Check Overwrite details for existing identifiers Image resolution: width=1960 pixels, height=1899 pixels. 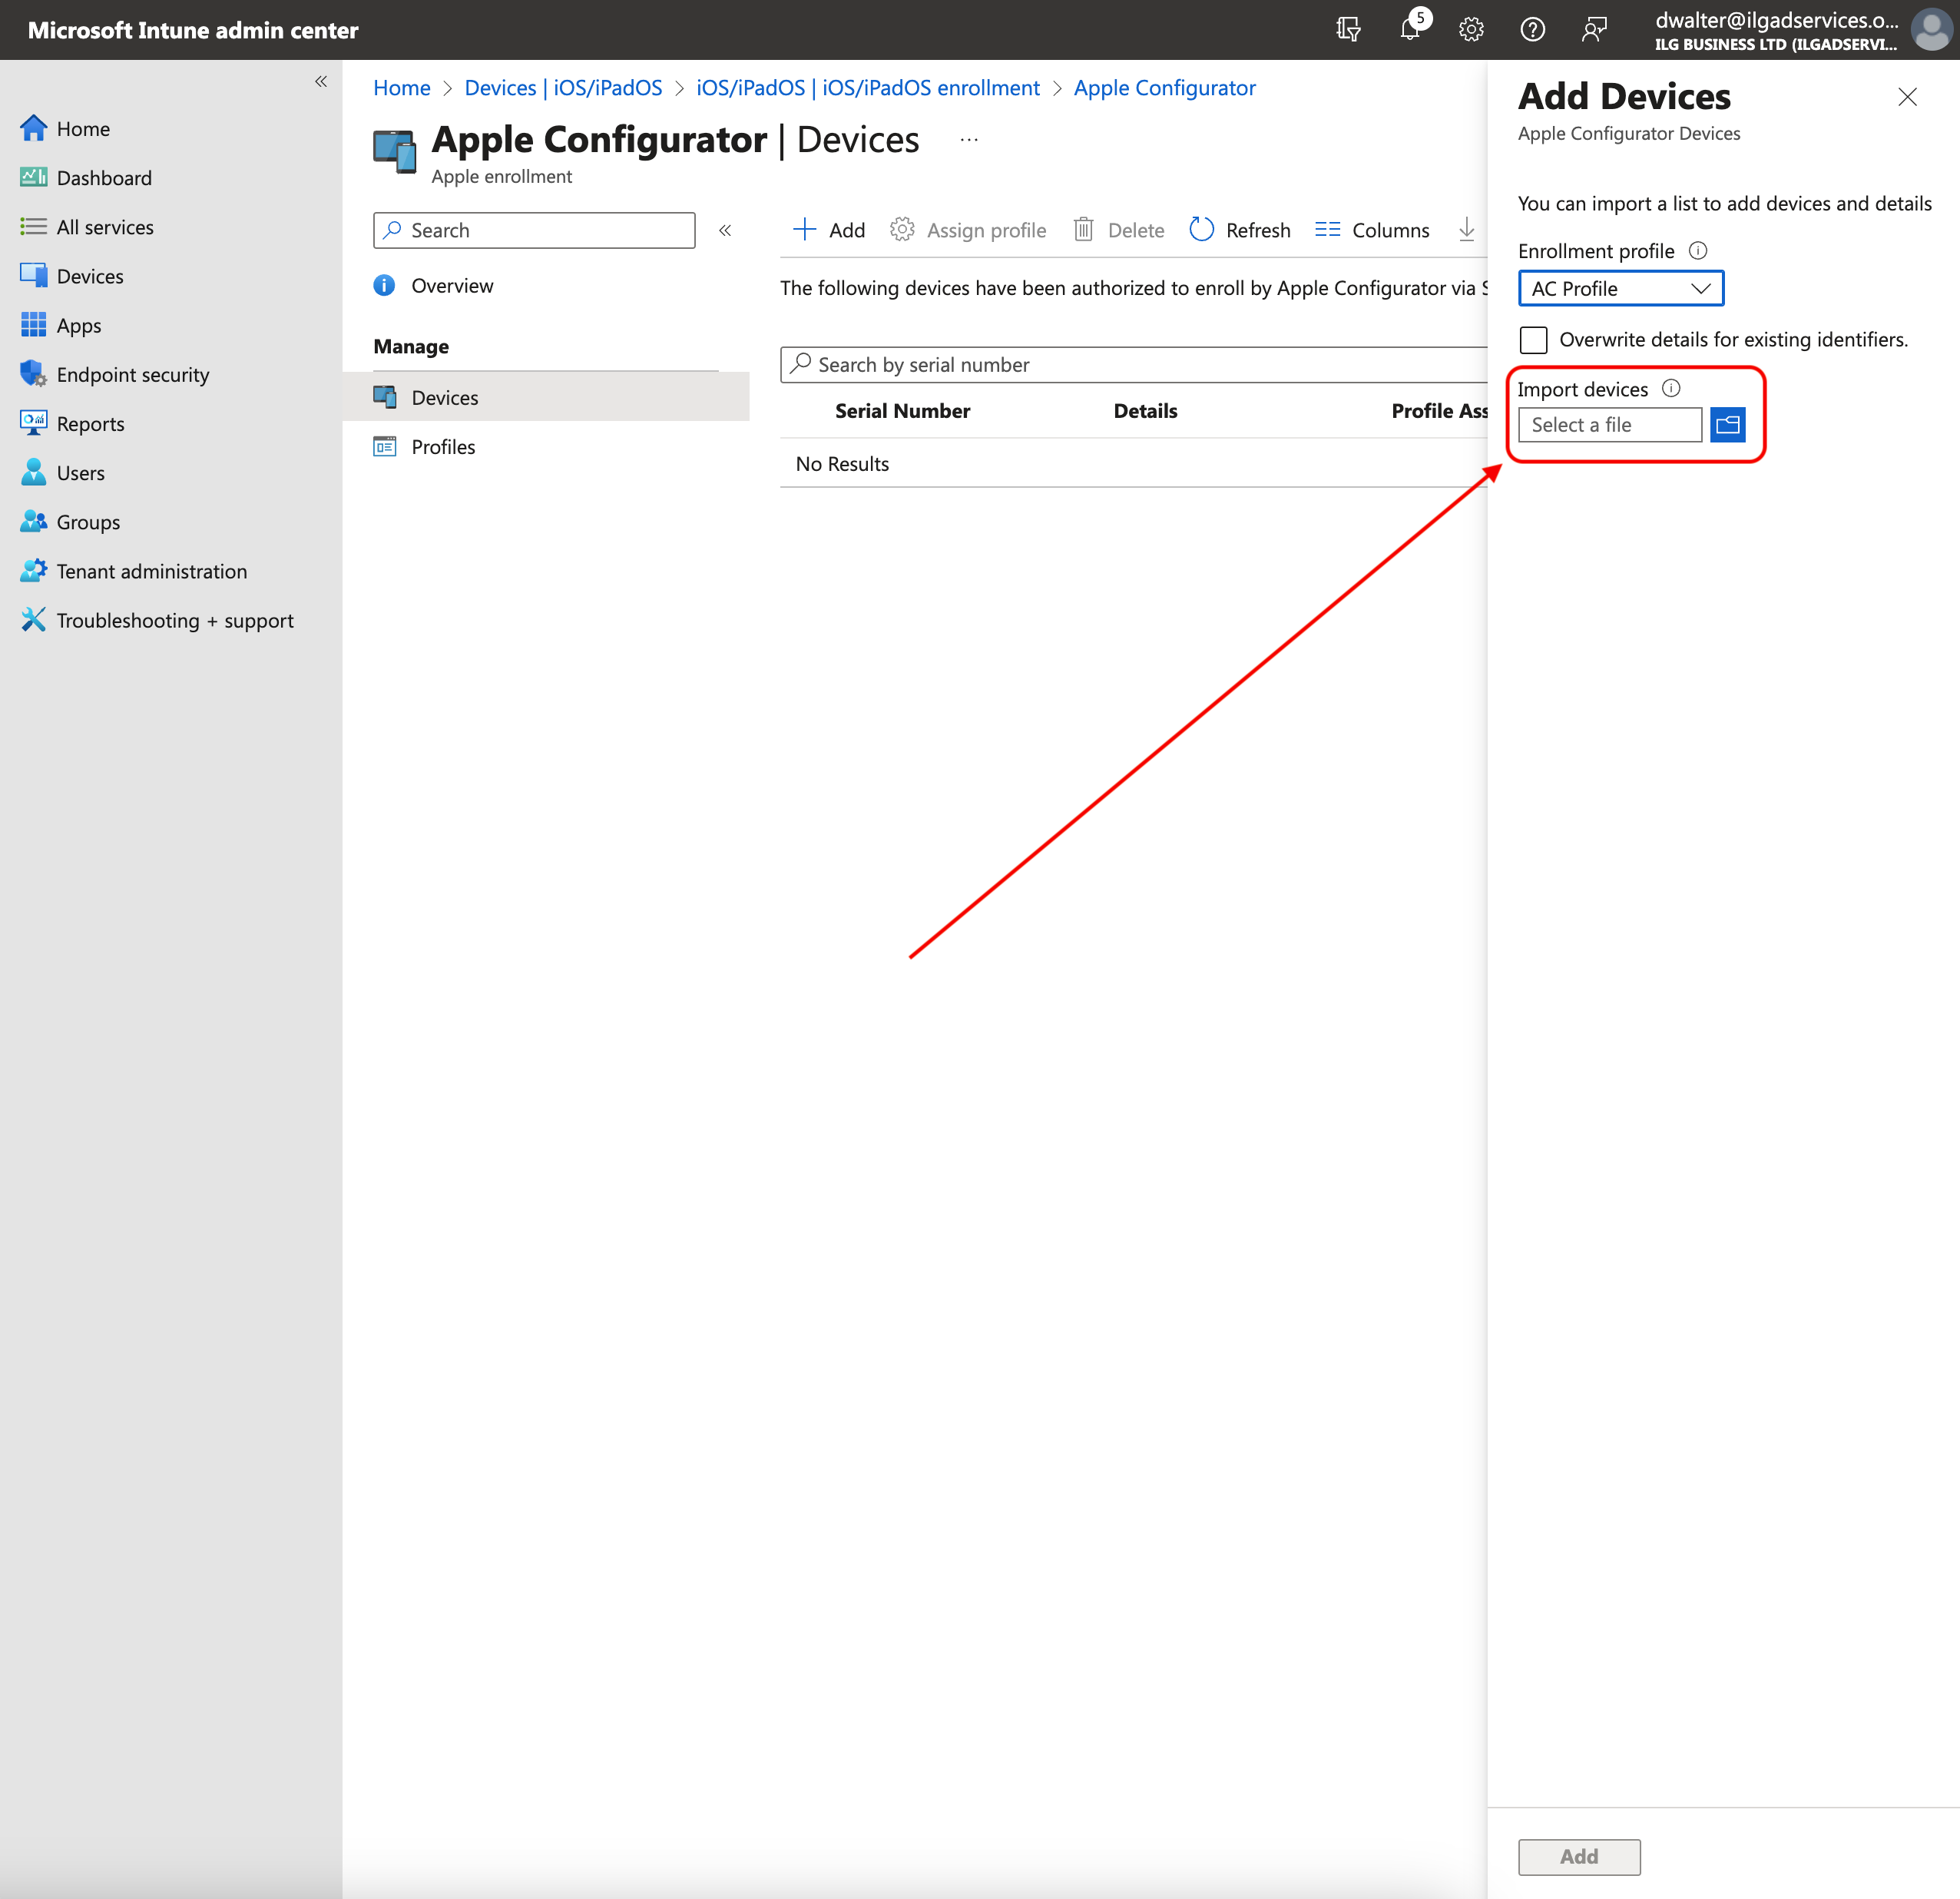(1533, 340)
